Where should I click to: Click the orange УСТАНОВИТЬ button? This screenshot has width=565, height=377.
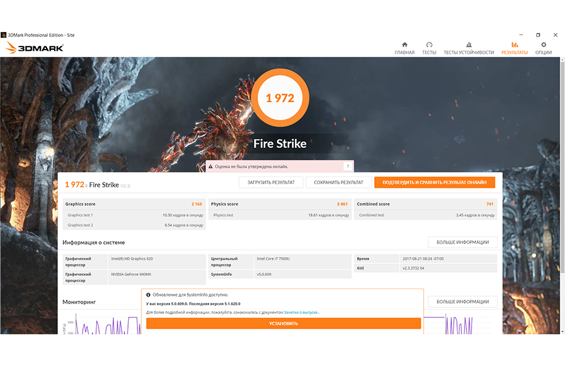(284, 323)
